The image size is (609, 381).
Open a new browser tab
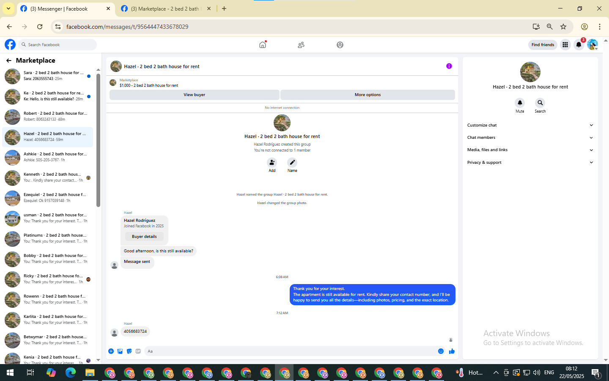[224, 8]
